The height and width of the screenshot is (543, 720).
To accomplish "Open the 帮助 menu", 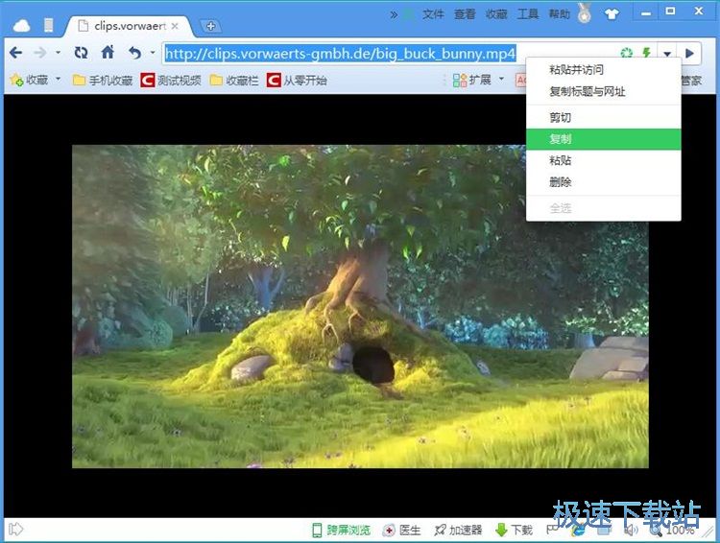I will point(560,14).
